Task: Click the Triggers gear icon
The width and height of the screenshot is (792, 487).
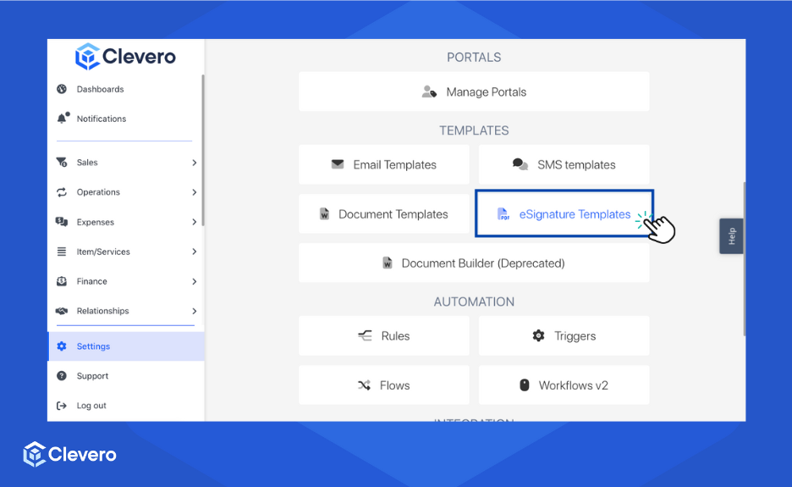Action: pos(538,335)
